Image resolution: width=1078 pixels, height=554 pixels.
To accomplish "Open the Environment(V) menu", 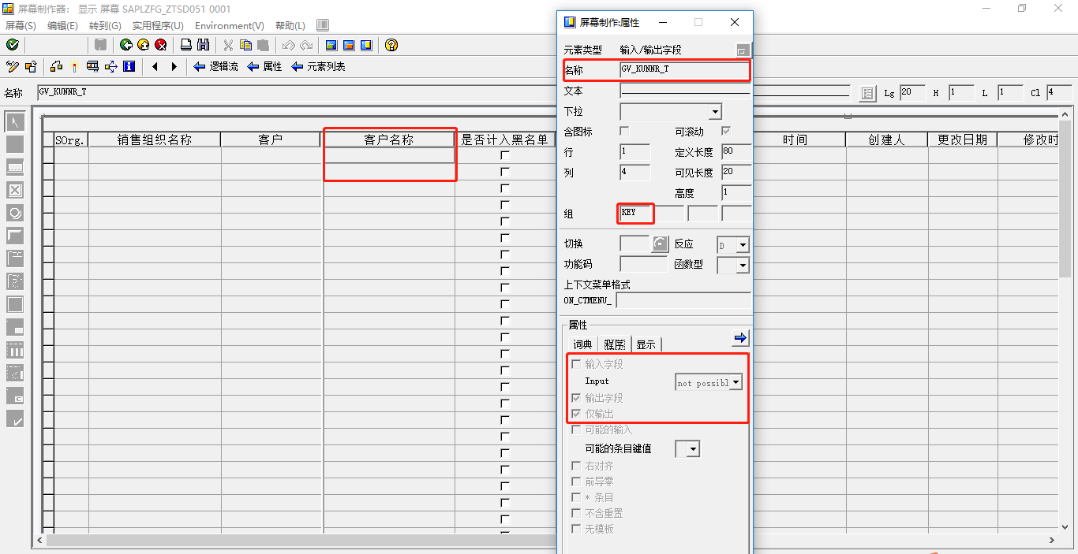I will click(229, 25).
